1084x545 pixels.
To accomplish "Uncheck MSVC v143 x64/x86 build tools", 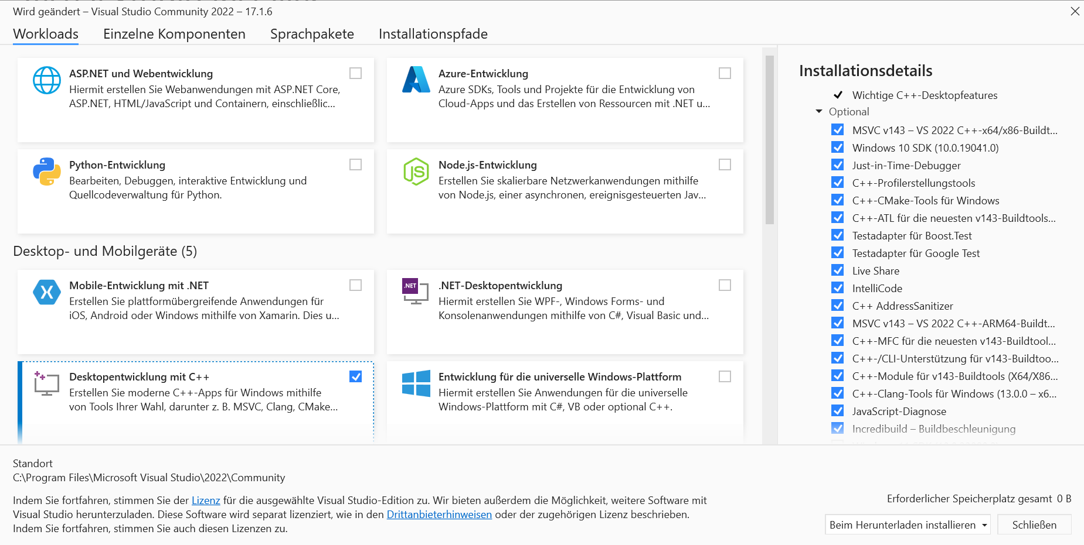I will (838, 130).
